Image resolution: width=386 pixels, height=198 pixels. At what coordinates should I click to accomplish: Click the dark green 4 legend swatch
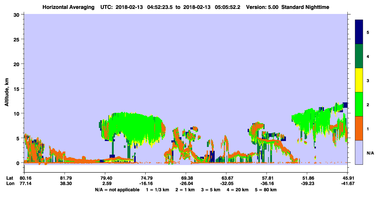(x=359, y=56)
